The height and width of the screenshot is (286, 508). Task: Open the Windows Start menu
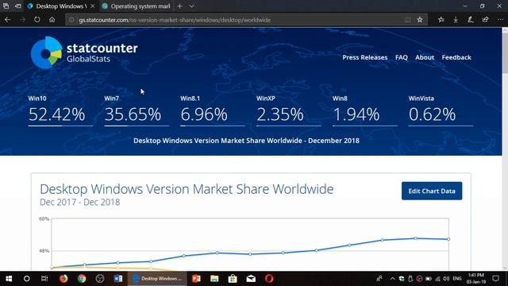(x=9, y=279)
